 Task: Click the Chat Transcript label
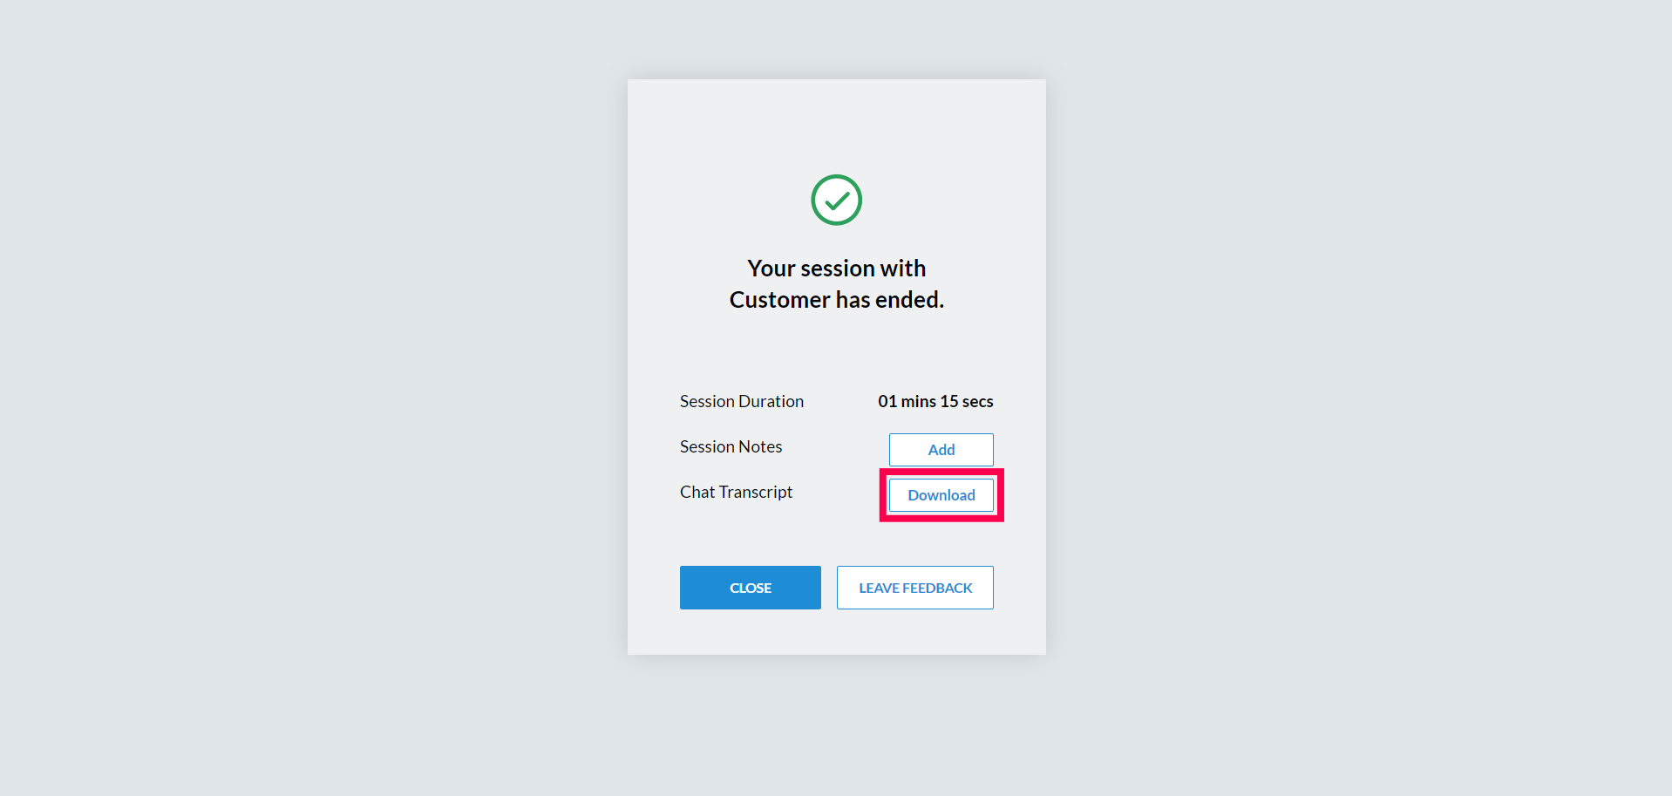[736, 492]
